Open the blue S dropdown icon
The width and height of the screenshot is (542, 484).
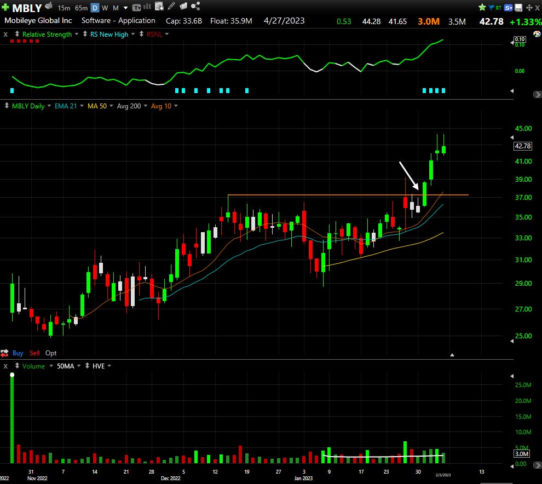pyautogui.click(x=508, y=8)
